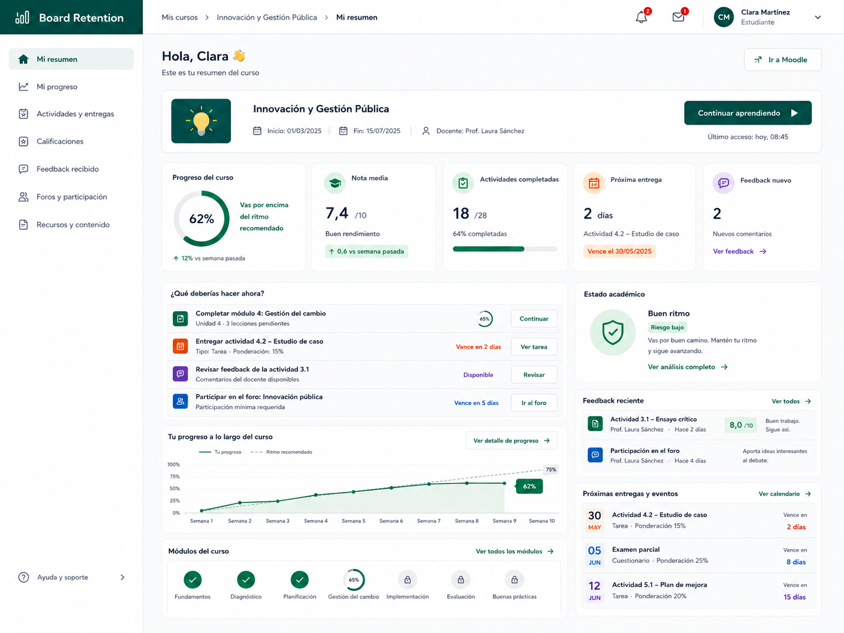Click the 64% completadas progress bar
This screenshot has width=844, height=633.
[505, 249]
